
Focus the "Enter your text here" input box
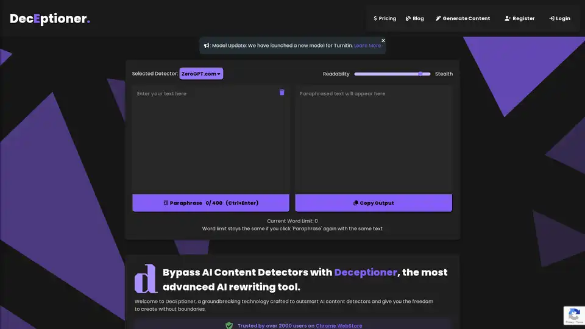(x=211, y=140)
